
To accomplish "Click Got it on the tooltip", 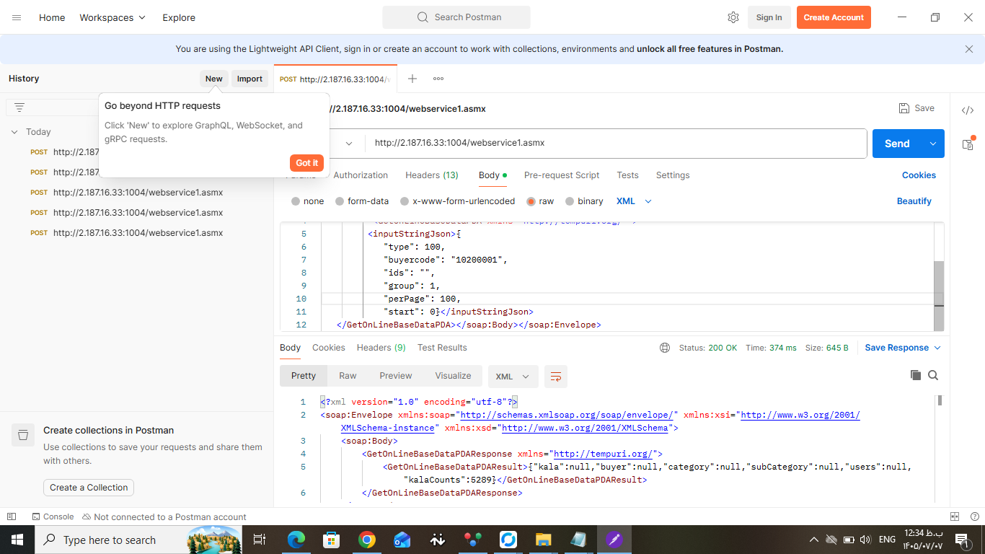I will [x=306, y=163].
